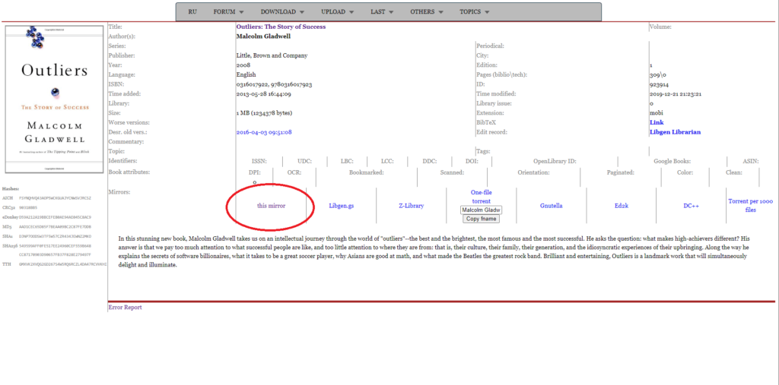The image size is (779, 385).
Task: Select the size text 1 MB (1234378 bytes)
Action: pos(264,113)
